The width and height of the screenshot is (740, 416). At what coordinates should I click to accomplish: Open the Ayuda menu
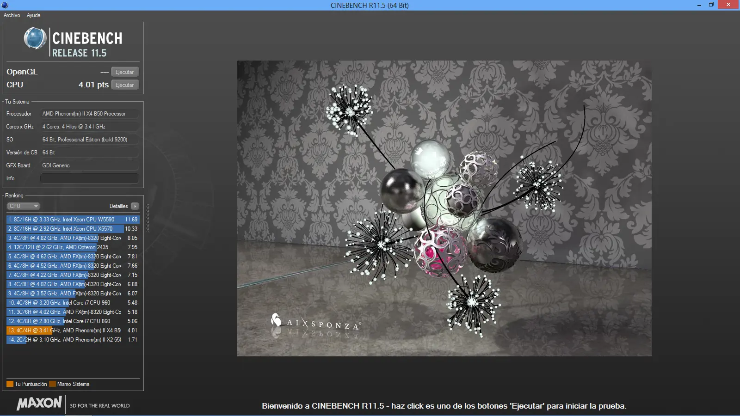pos(33,15)
